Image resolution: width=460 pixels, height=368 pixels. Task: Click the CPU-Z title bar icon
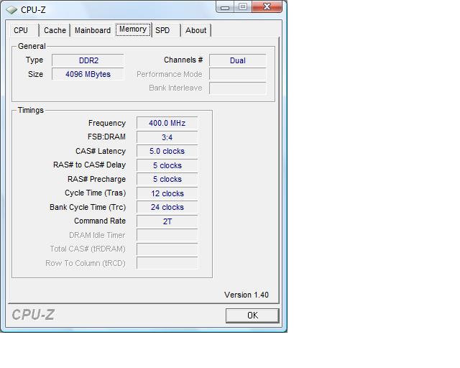point(11,10)
